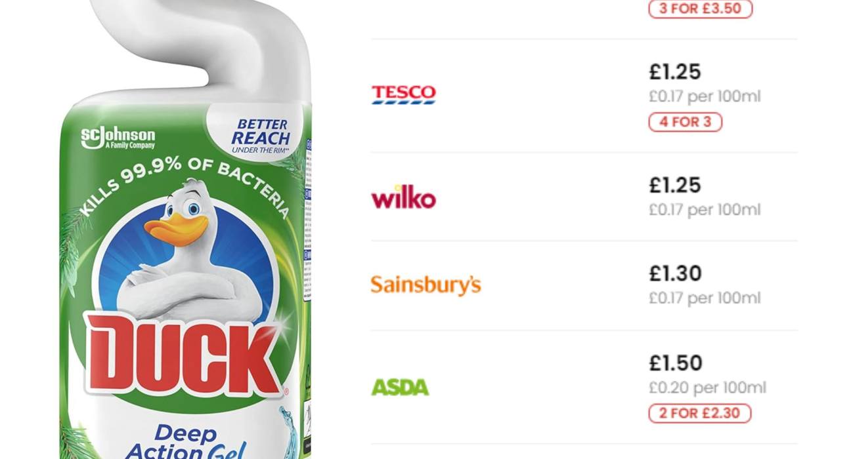The image size is (851, 459).
Task: Click the 2 FOR £2.30 offer badge
Action: (700, 413)
